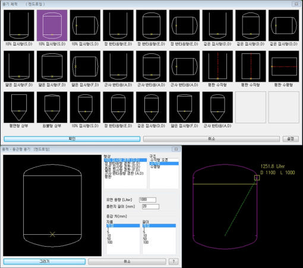Choose cone-bottom 얕은 접시형(F.D) vessel thumbnail
Image resolution: width=303 pixels, height=268 pixels.
pos(184,107)
